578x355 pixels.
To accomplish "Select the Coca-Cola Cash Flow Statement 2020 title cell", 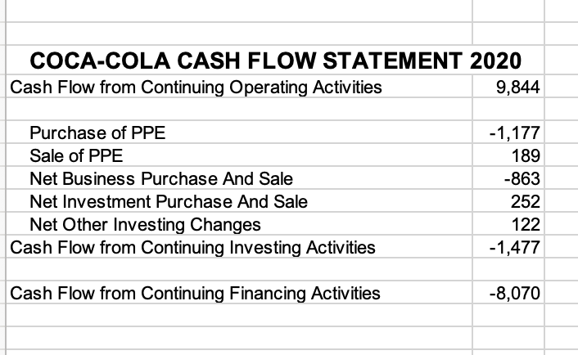I will (x=275, y=61).
